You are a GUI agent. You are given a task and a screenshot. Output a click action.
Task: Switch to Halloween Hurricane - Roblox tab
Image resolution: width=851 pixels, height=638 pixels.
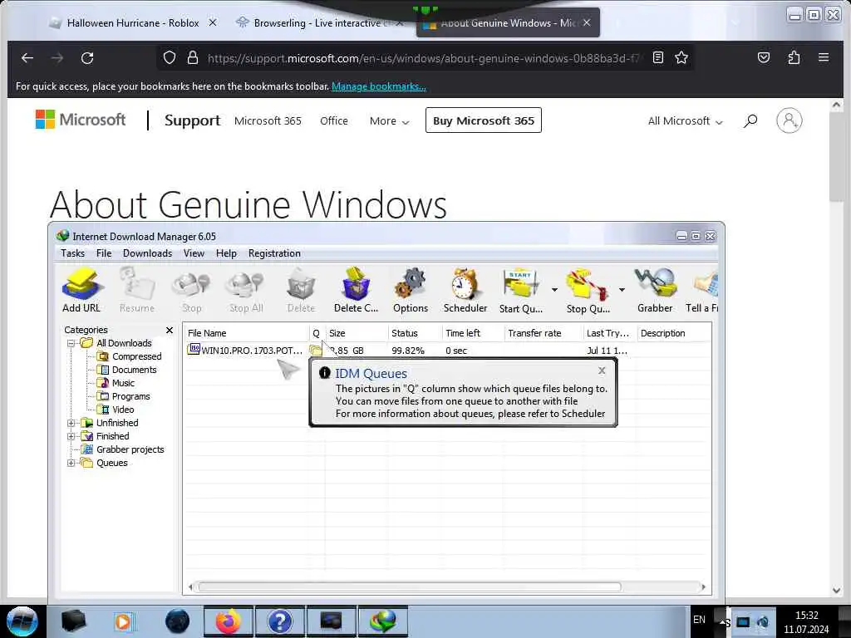tap(133, 22)
